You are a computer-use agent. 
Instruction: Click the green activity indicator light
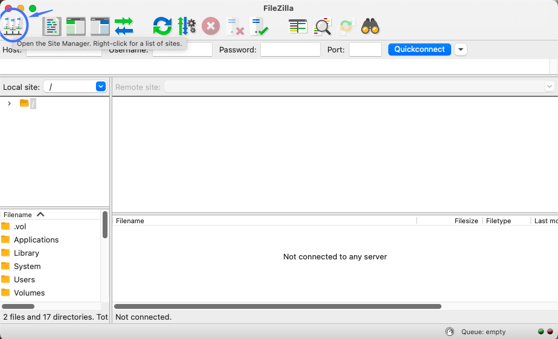541,332
